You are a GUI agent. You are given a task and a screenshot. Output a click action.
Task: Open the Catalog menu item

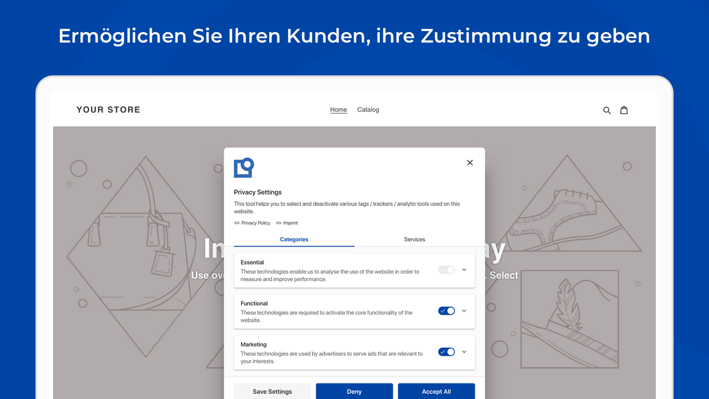[368, 110]
